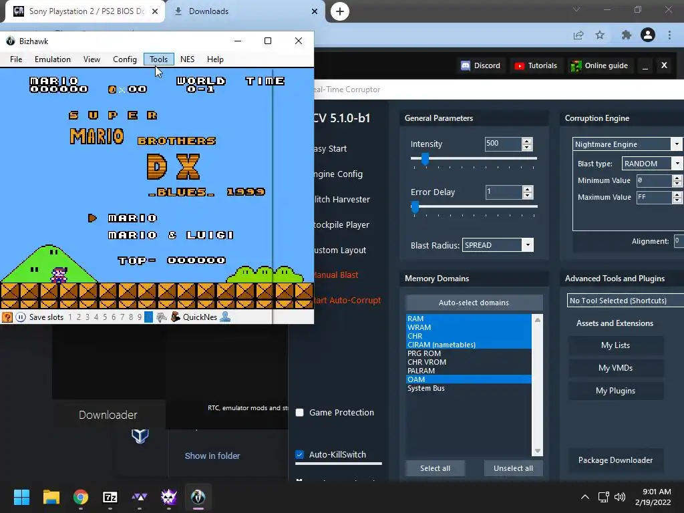Viewport: 684px width, 513px height.
Task: Open the No Tool Selected (Shortcuts) dropdown
Action: coord(625,301)
